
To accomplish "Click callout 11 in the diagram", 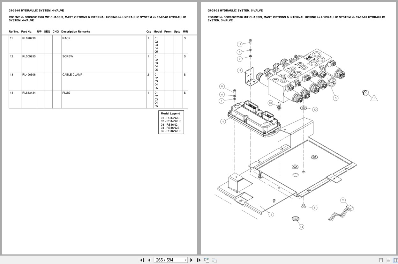I will click(240, 70).
